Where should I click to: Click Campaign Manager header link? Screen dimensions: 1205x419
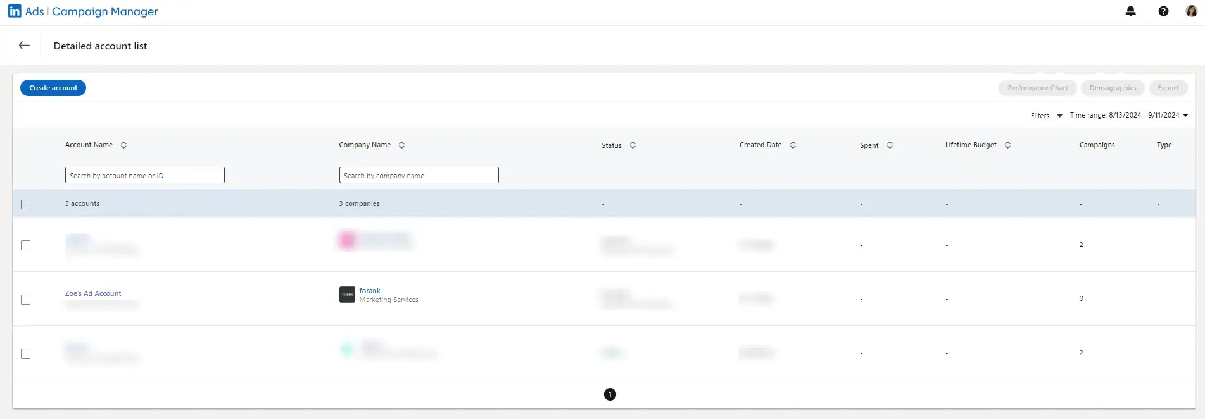coord(105,11)
